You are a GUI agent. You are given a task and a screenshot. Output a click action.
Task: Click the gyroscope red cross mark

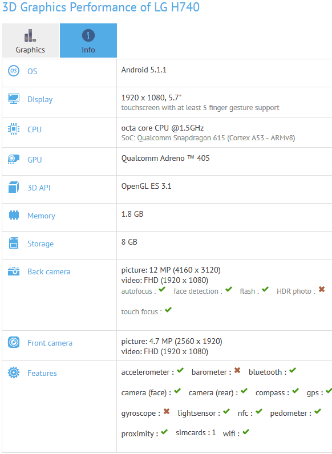(x=167, y=411)
